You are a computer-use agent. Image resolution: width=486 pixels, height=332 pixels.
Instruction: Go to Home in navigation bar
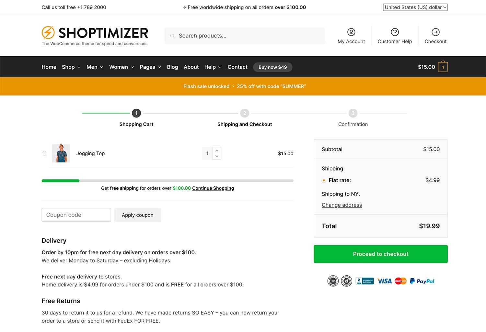pyautogui.click(x=49, y=67)
